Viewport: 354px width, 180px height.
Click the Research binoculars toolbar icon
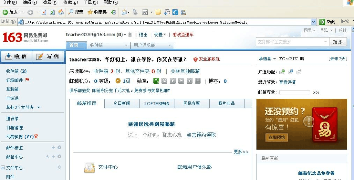coord(184,12)
